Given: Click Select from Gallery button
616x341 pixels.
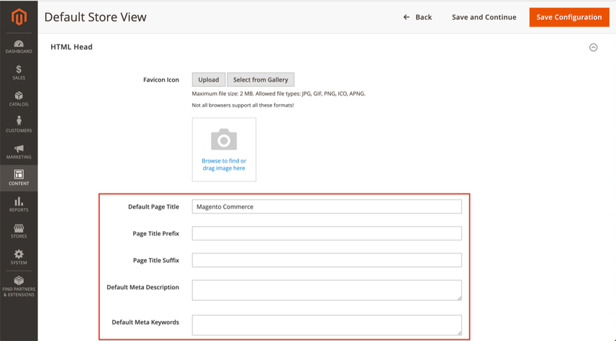Looking at the screenshot, I should coord(261,80).
